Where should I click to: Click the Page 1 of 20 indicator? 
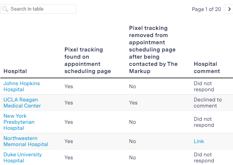point(206,9)
